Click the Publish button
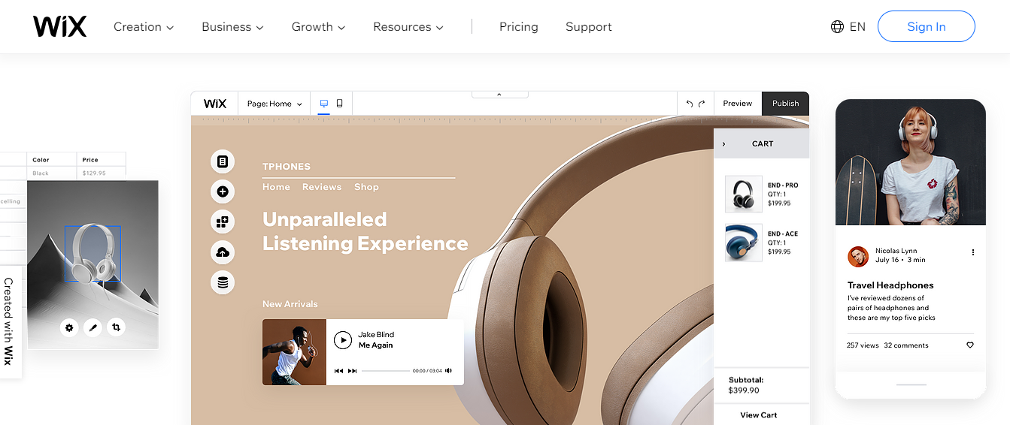Viewport: 1010px width, 425px height. pyautogui.click(x=786, y=104)
